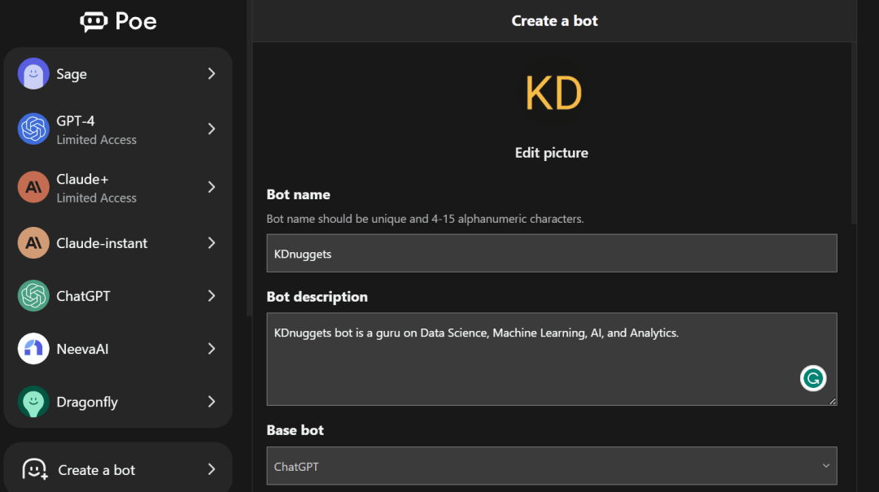
Task: Click the KD bot picture
Action: tap(553, 94)
